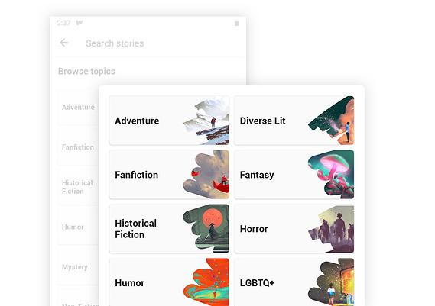Select the Horror topic card
Screen dimensions: 435x306
(x=294, y=228)
